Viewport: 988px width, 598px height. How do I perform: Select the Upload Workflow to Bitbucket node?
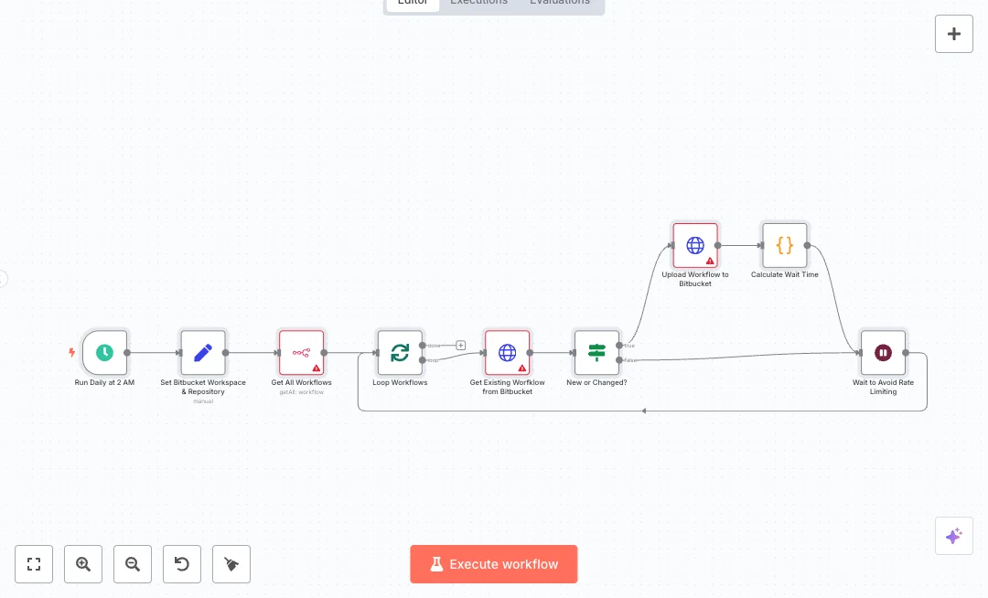(x=695, y=245)
